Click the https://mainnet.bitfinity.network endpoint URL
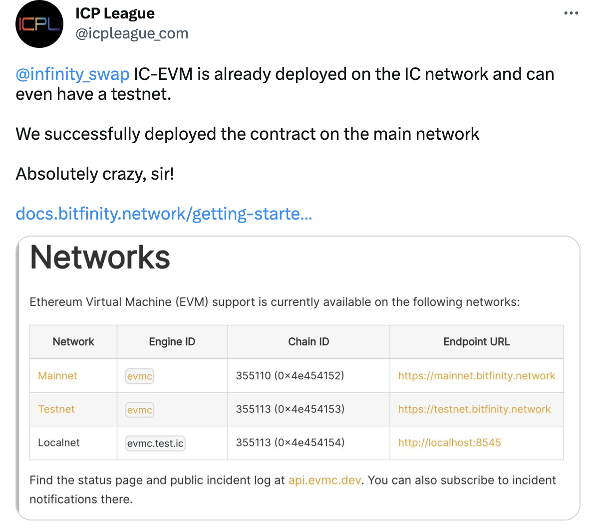Image resolution: width=589 pixels, height=529 pixels. [476, 376]
